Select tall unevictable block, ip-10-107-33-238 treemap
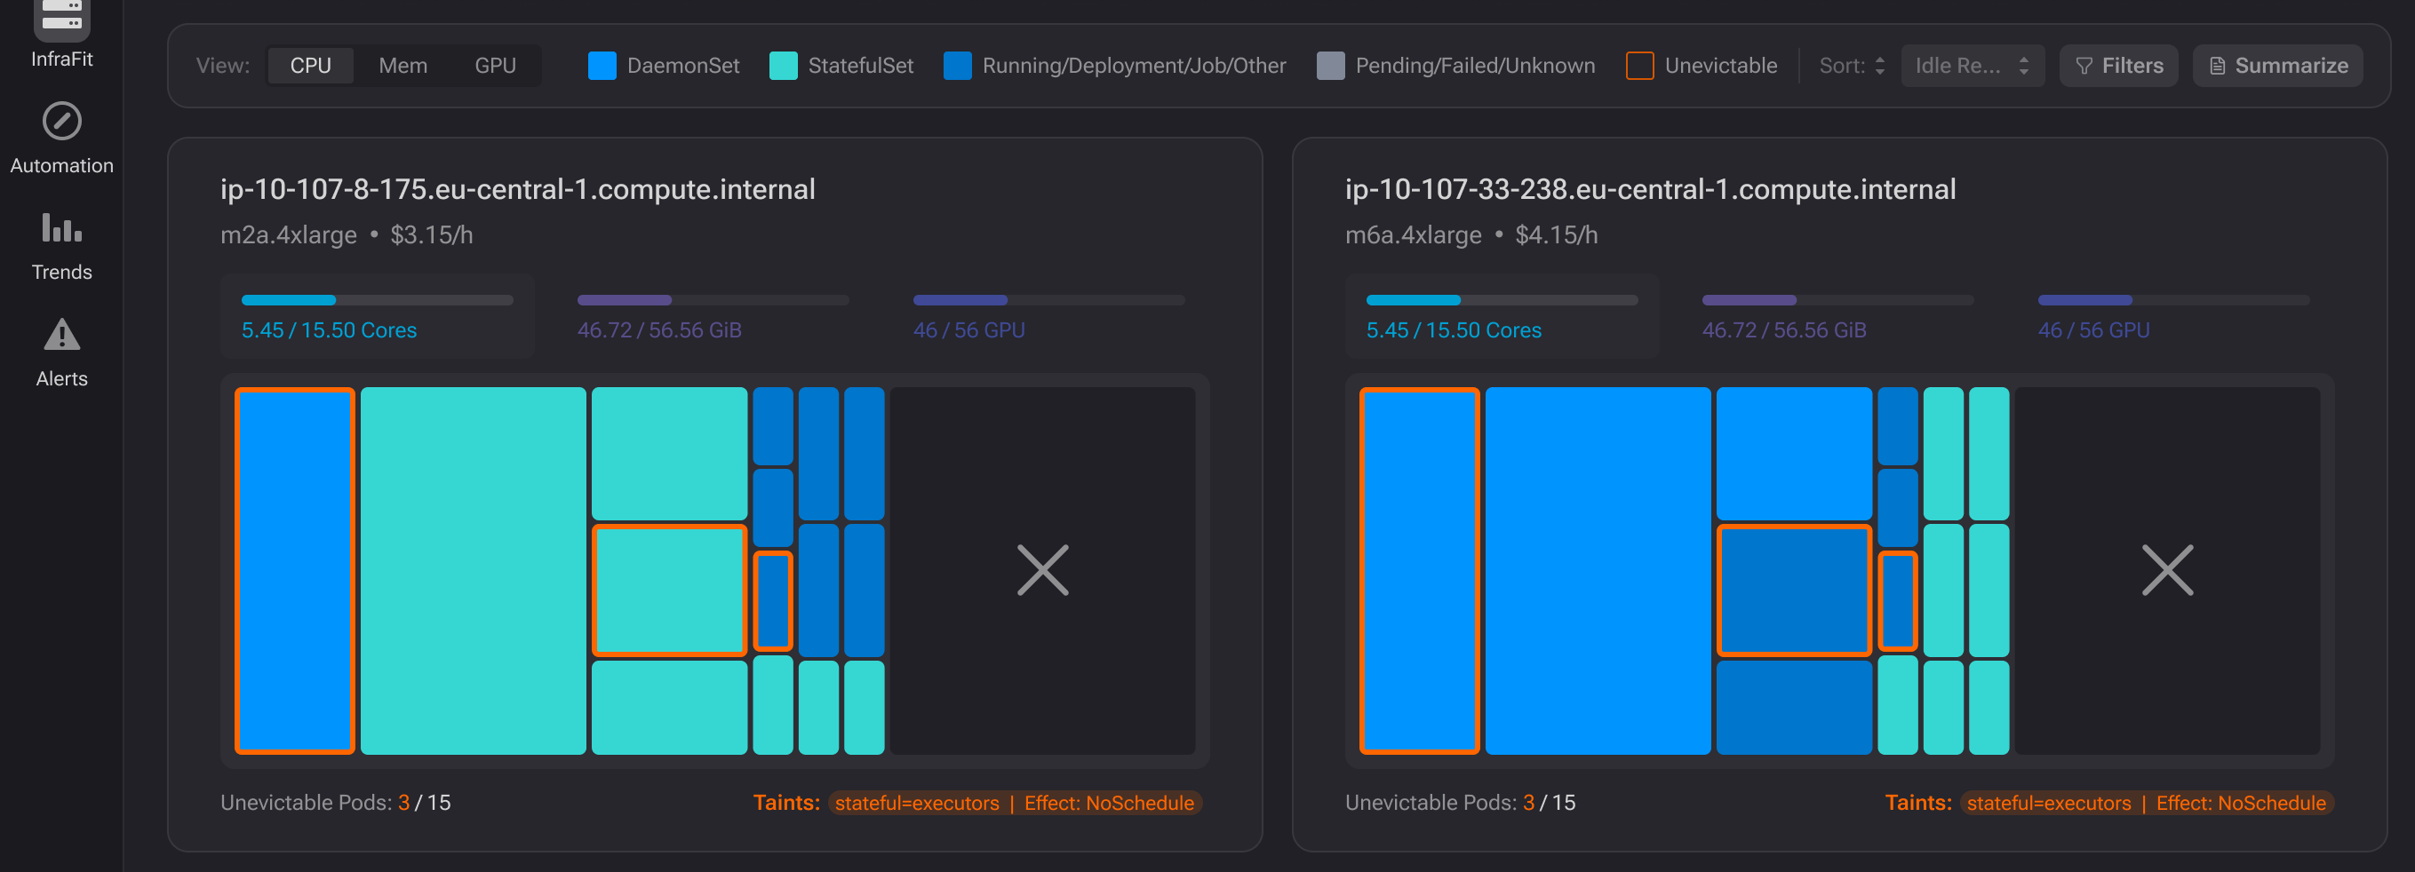The image size is (2415, 872). click(1419, 570)
